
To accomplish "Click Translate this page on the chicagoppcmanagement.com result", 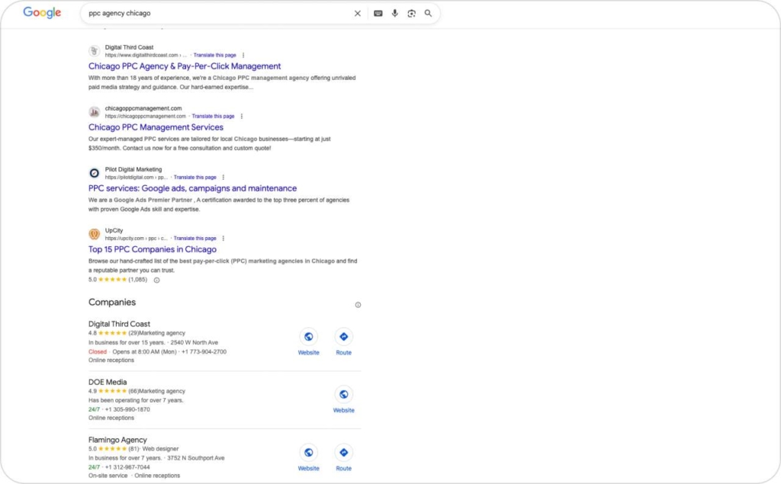I will [x=214, y=116].
